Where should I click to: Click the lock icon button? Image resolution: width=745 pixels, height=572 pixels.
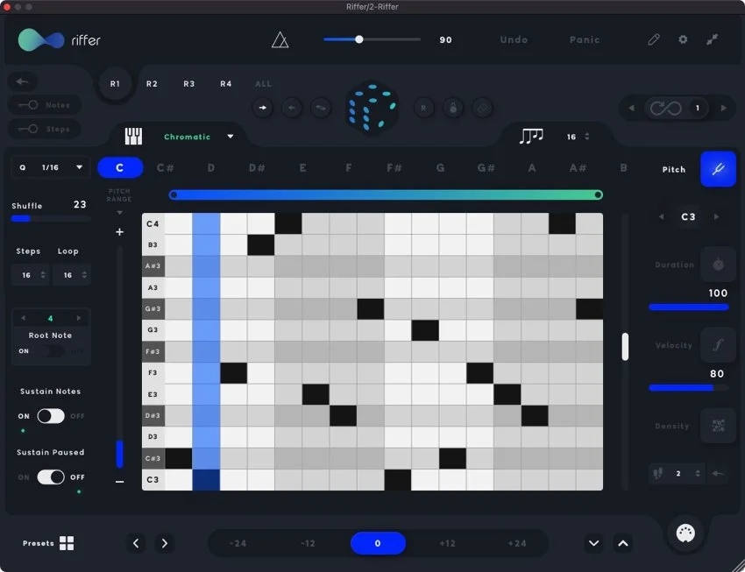(453, 108)
